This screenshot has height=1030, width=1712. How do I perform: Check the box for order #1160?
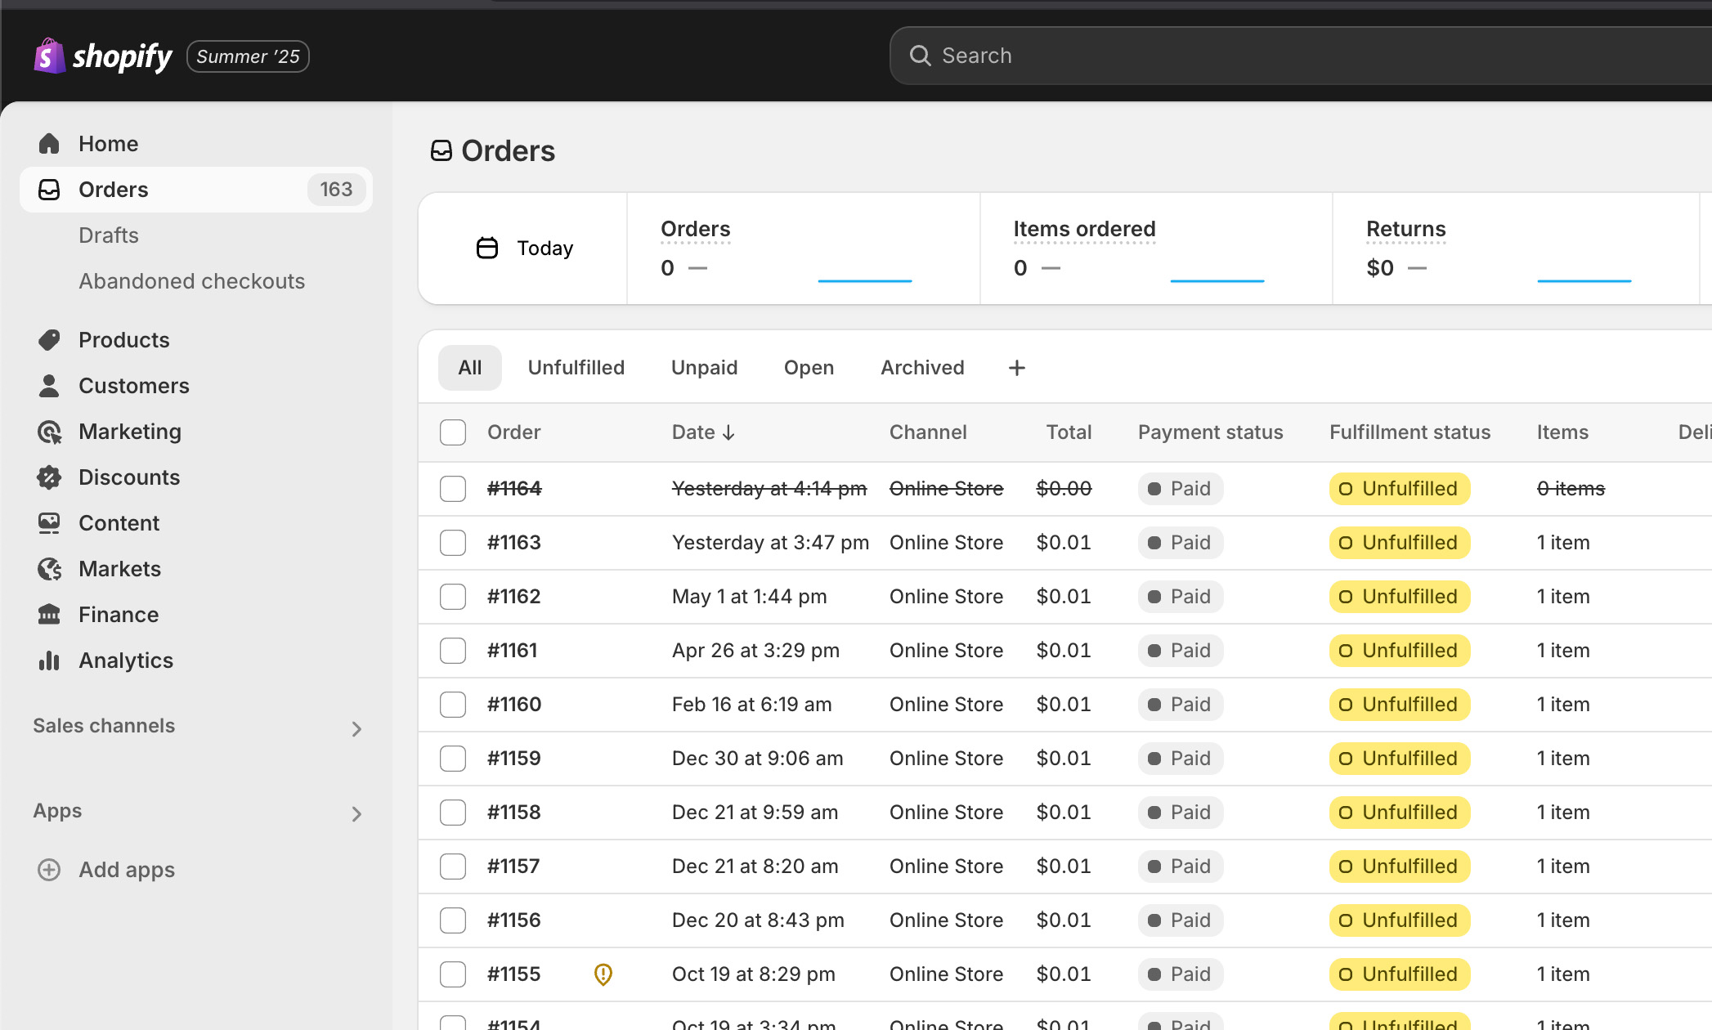click(x=453, y=705)
